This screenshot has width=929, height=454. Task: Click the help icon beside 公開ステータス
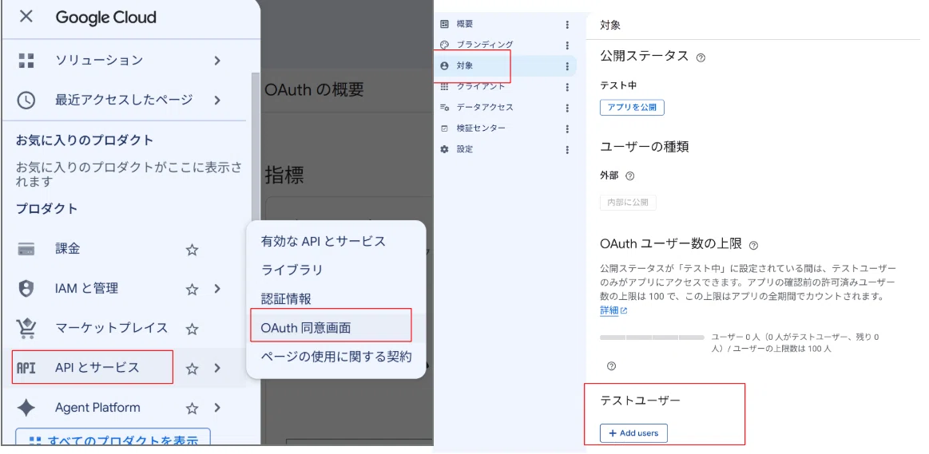(701, 57)
